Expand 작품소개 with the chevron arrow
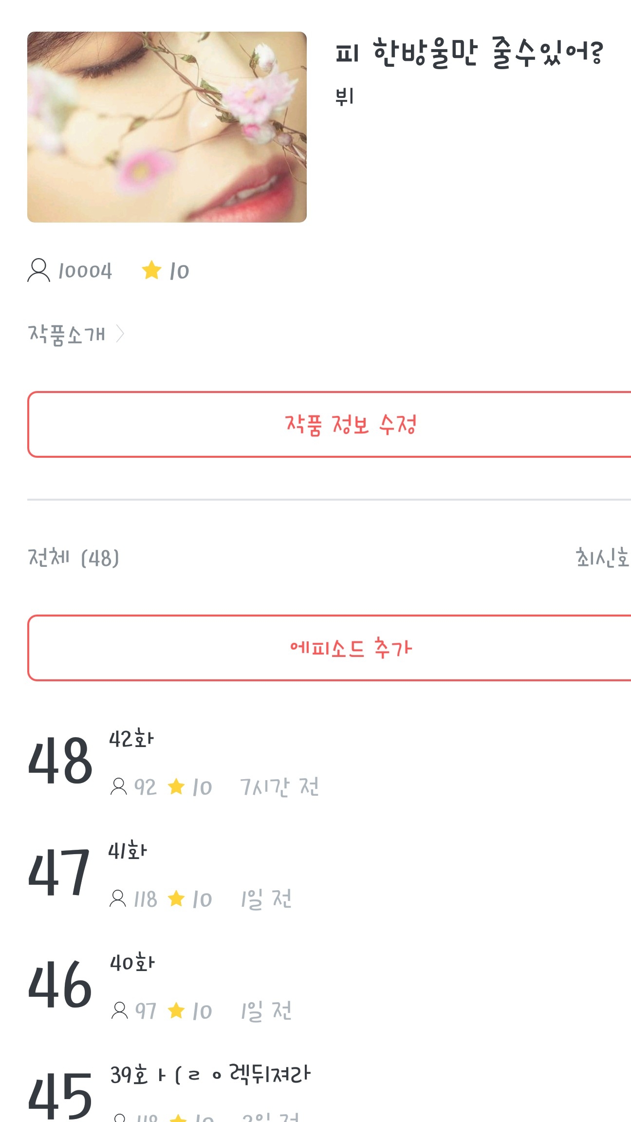This screenshot has height=1122, width=631. (120, 334)
